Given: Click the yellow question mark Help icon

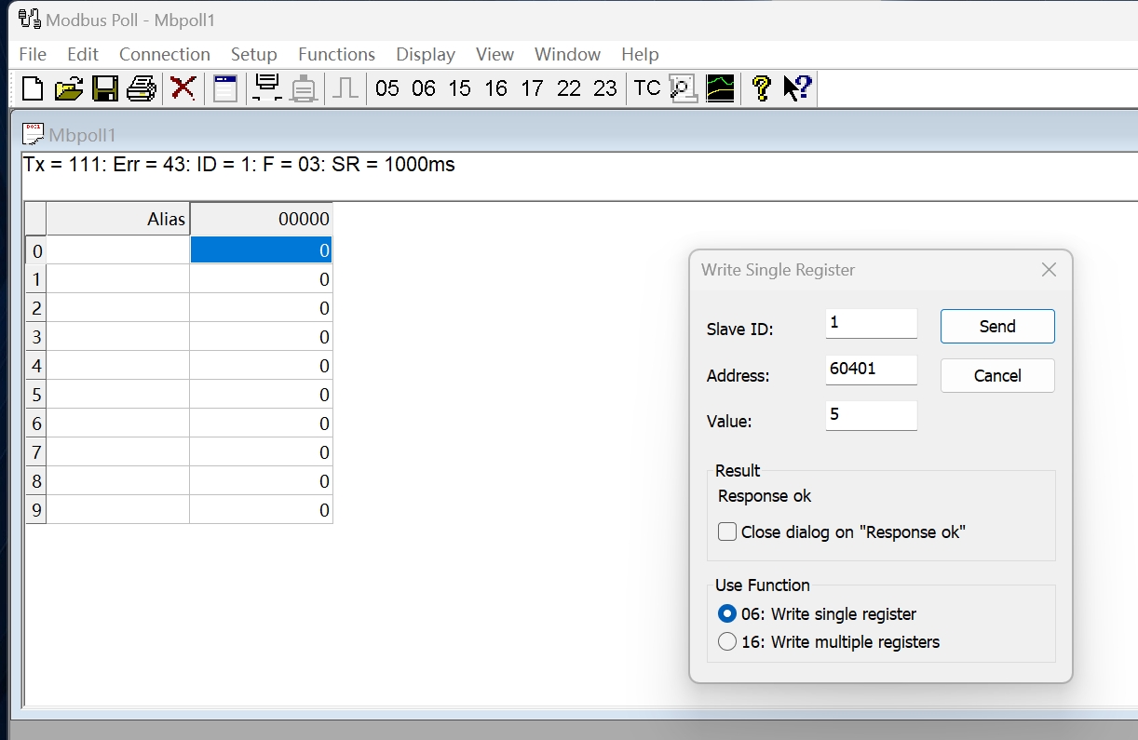Looking at the screenshot, I should (x=761, y=88).
